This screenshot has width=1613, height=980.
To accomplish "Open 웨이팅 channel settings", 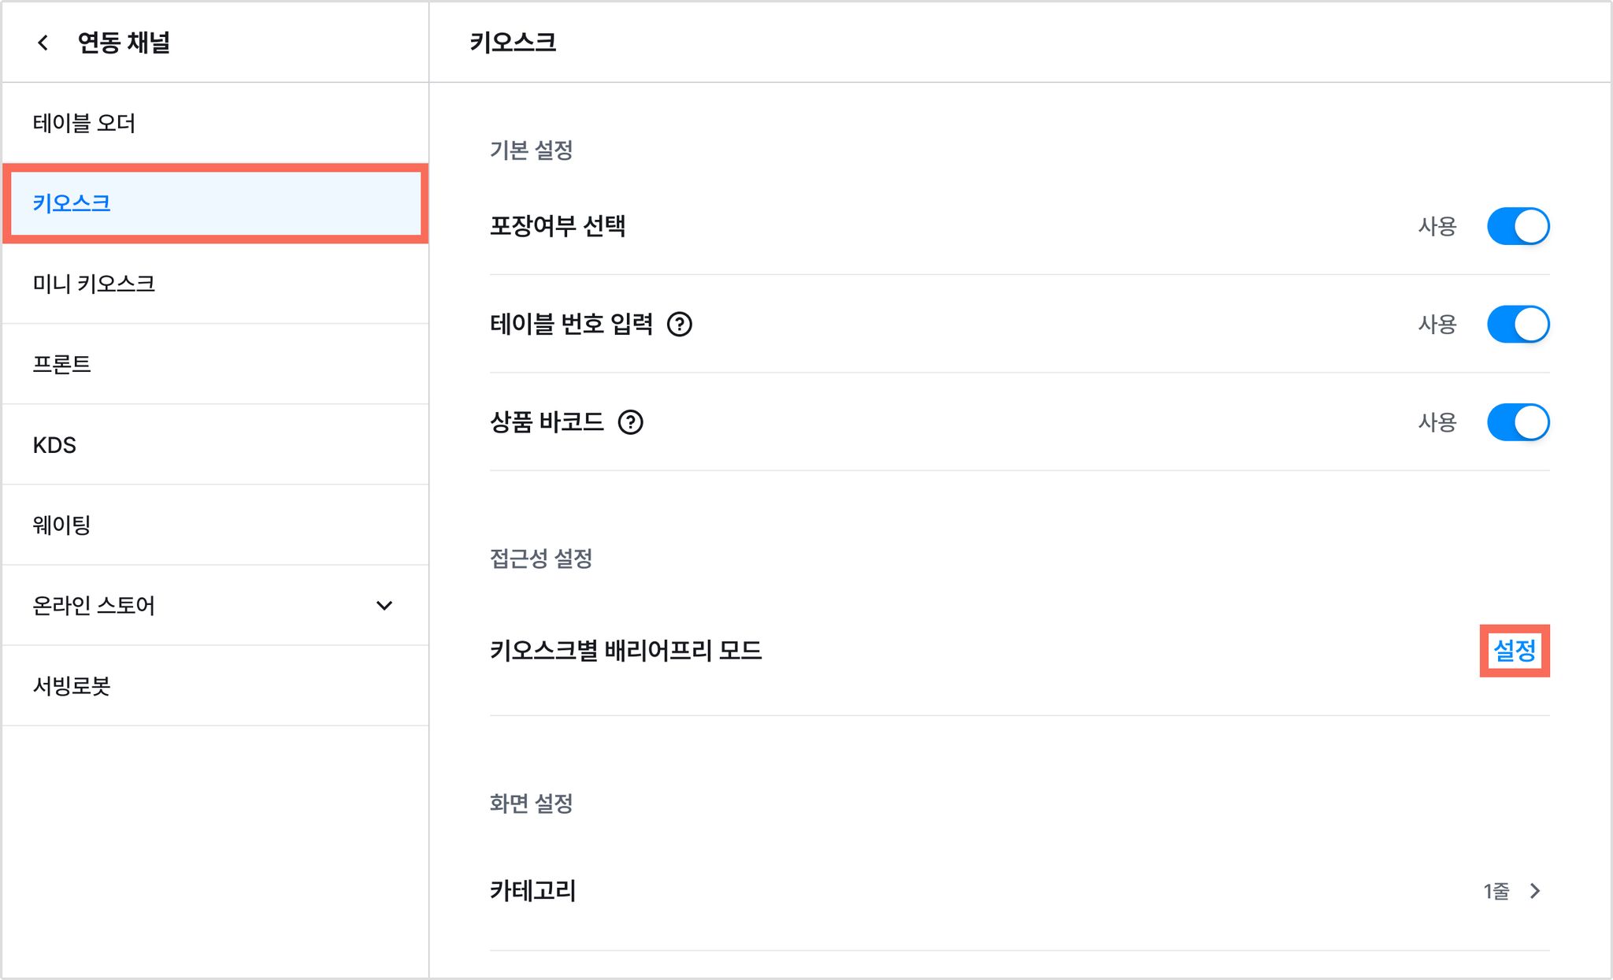I will (x=216, y=525).
